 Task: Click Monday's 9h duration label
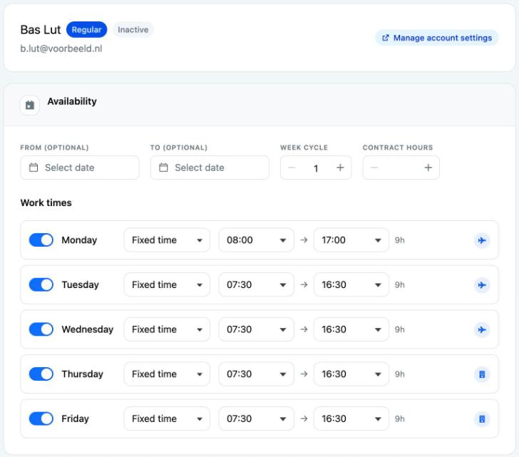pyautogui.click(x=399, y=240)
